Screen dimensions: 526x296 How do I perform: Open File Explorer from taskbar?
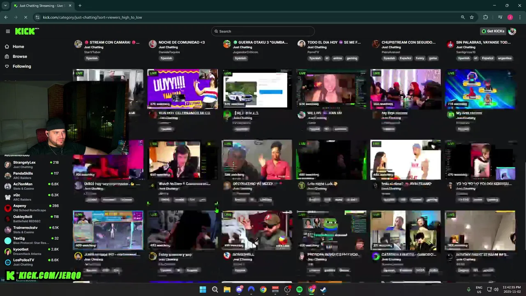[227, 289]
